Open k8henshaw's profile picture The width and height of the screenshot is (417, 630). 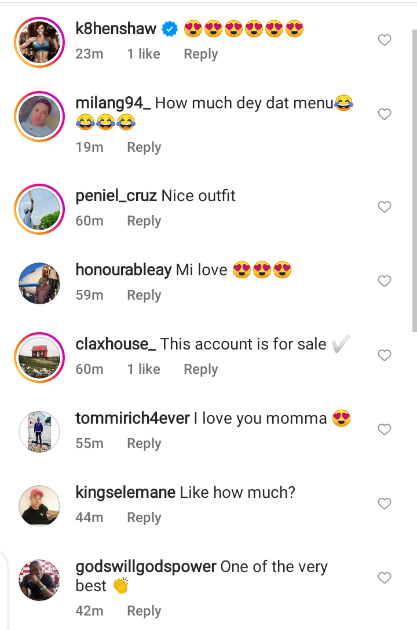39,41
